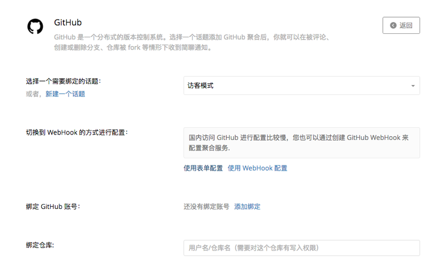Click the 选择一个需要绑定的话题 label
445x270 pixels.
tap(63, 81)
